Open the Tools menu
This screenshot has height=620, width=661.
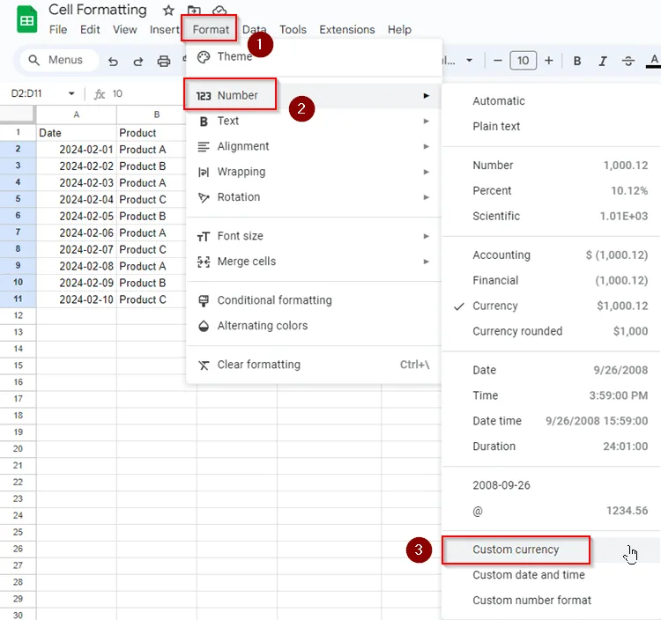(293, 29)
